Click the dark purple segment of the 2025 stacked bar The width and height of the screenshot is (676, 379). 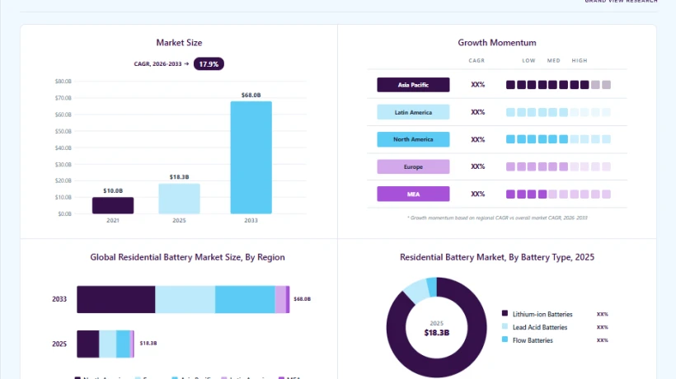(88, 344)
